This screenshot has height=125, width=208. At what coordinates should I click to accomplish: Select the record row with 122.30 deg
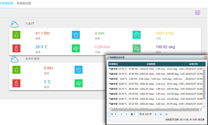(x=155, y=94)
